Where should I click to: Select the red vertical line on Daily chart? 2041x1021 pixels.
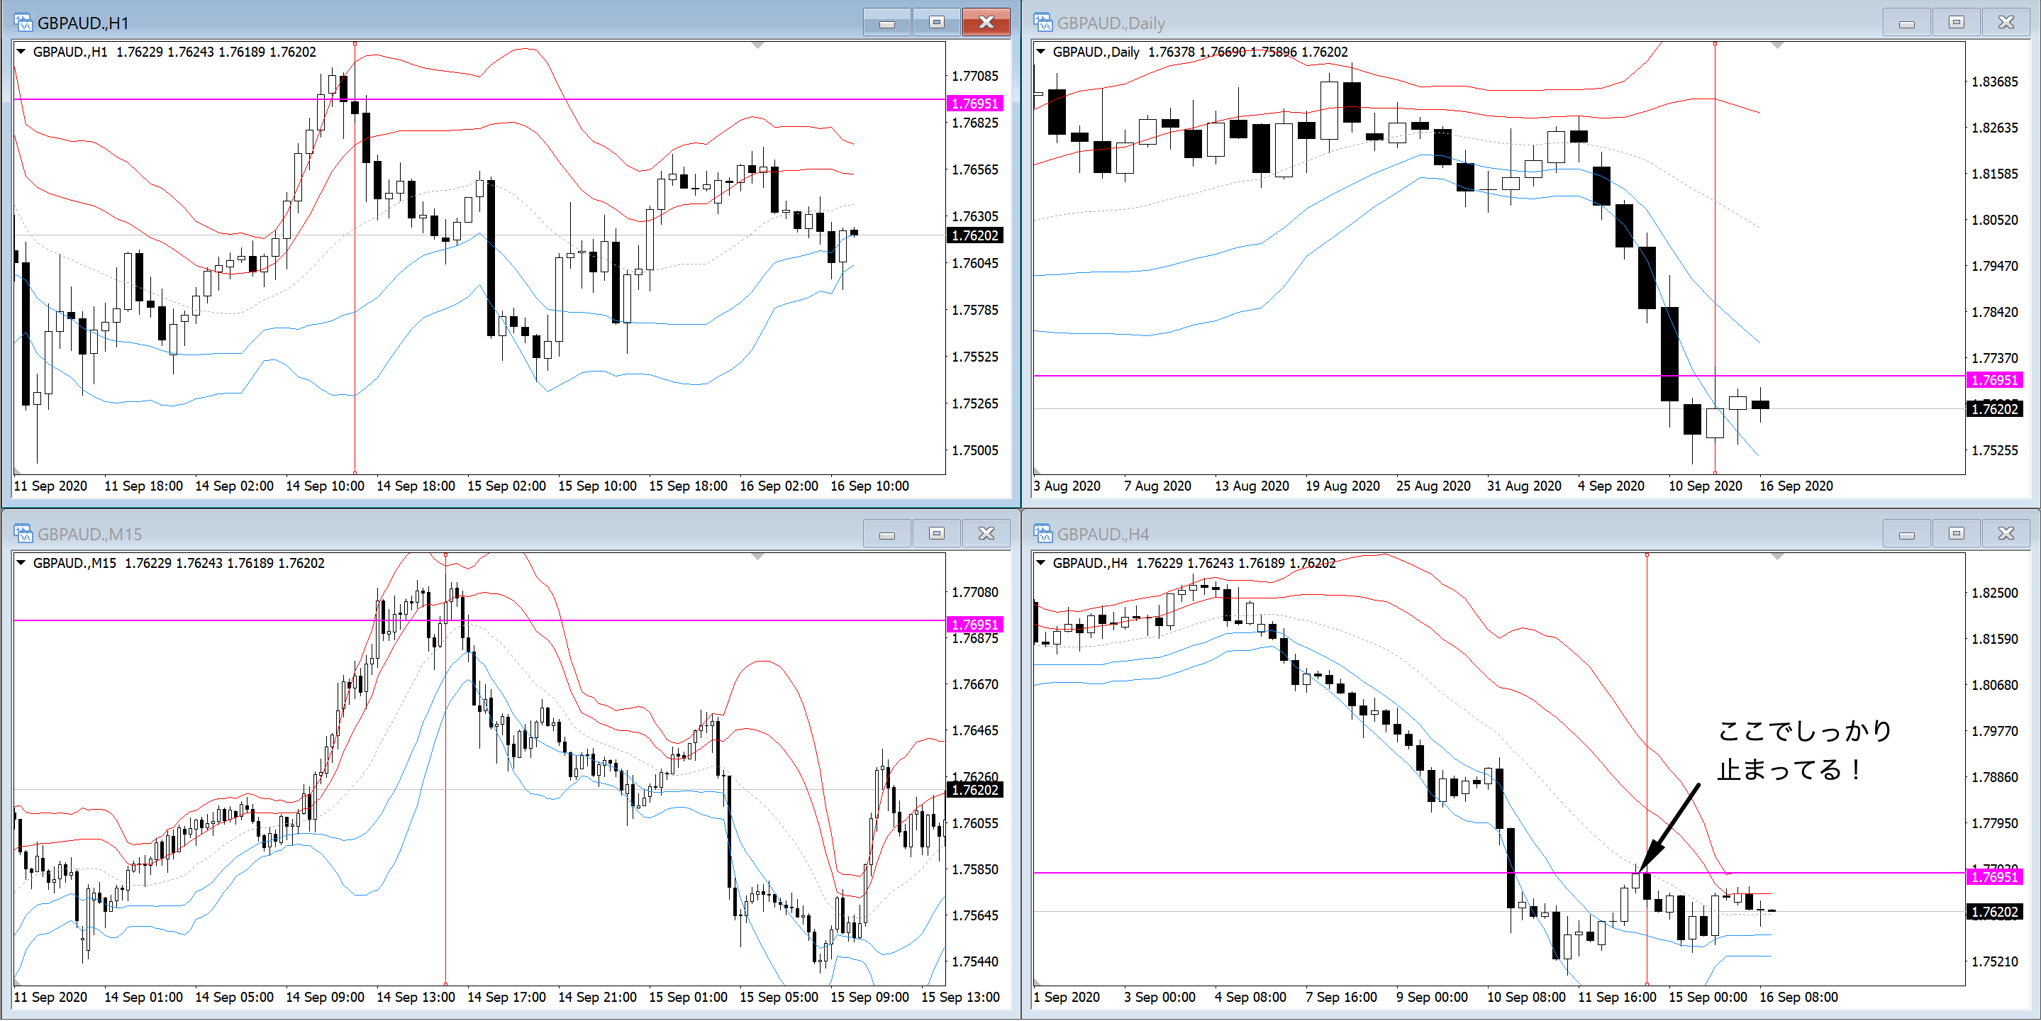point(1715,238)
